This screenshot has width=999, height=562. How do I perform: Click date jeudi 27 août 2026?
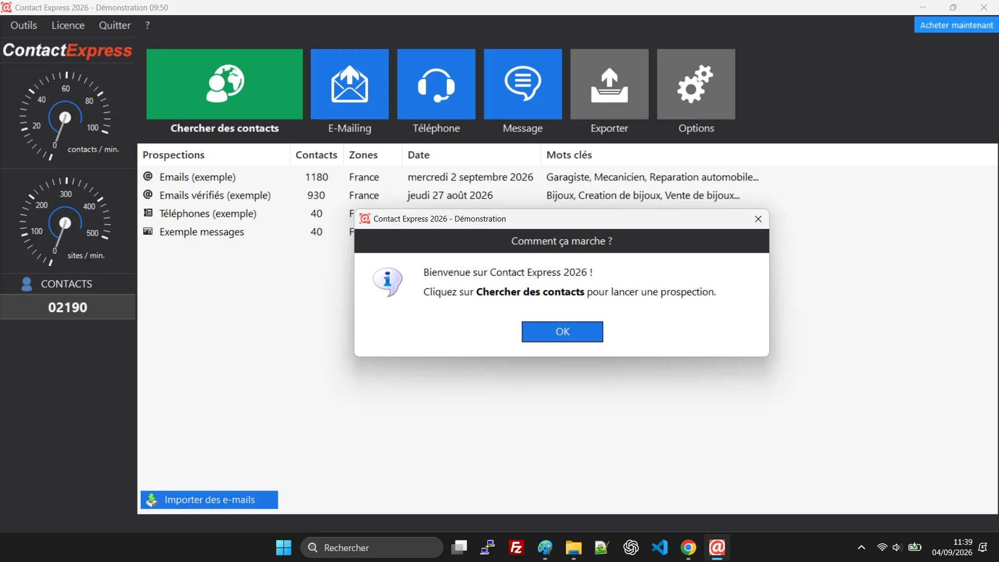[450, 196]
